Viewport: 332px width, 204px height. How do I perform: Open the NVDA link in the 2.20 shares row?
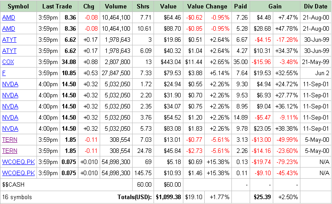click(10, 95)
